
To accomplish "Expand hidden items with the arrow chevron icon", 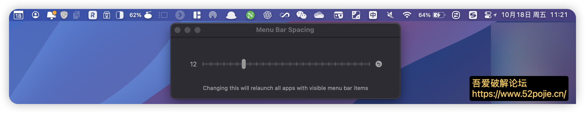I will 180,15.
